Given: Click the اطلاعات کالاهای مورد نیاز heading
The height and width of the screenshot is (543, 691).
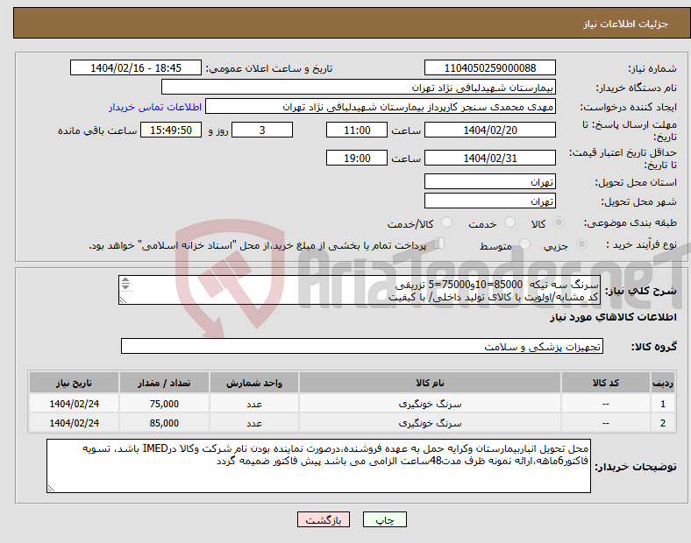Looking at the screenshot, I should 613,317.
